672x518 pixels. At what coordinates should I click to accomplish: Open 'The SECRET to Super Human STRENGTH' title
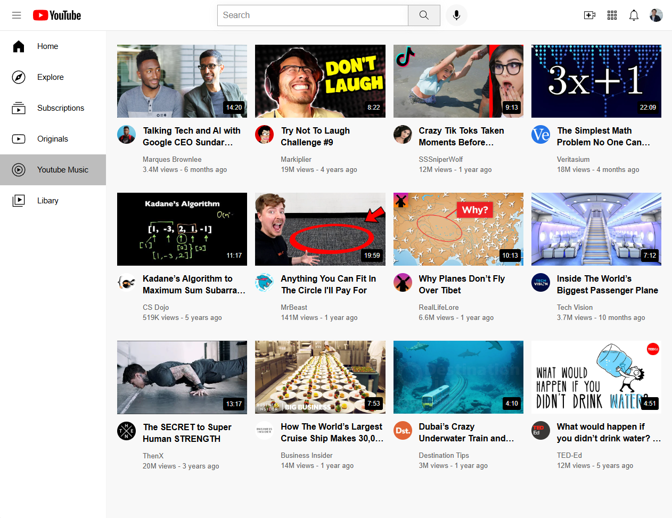coord(187,433)
